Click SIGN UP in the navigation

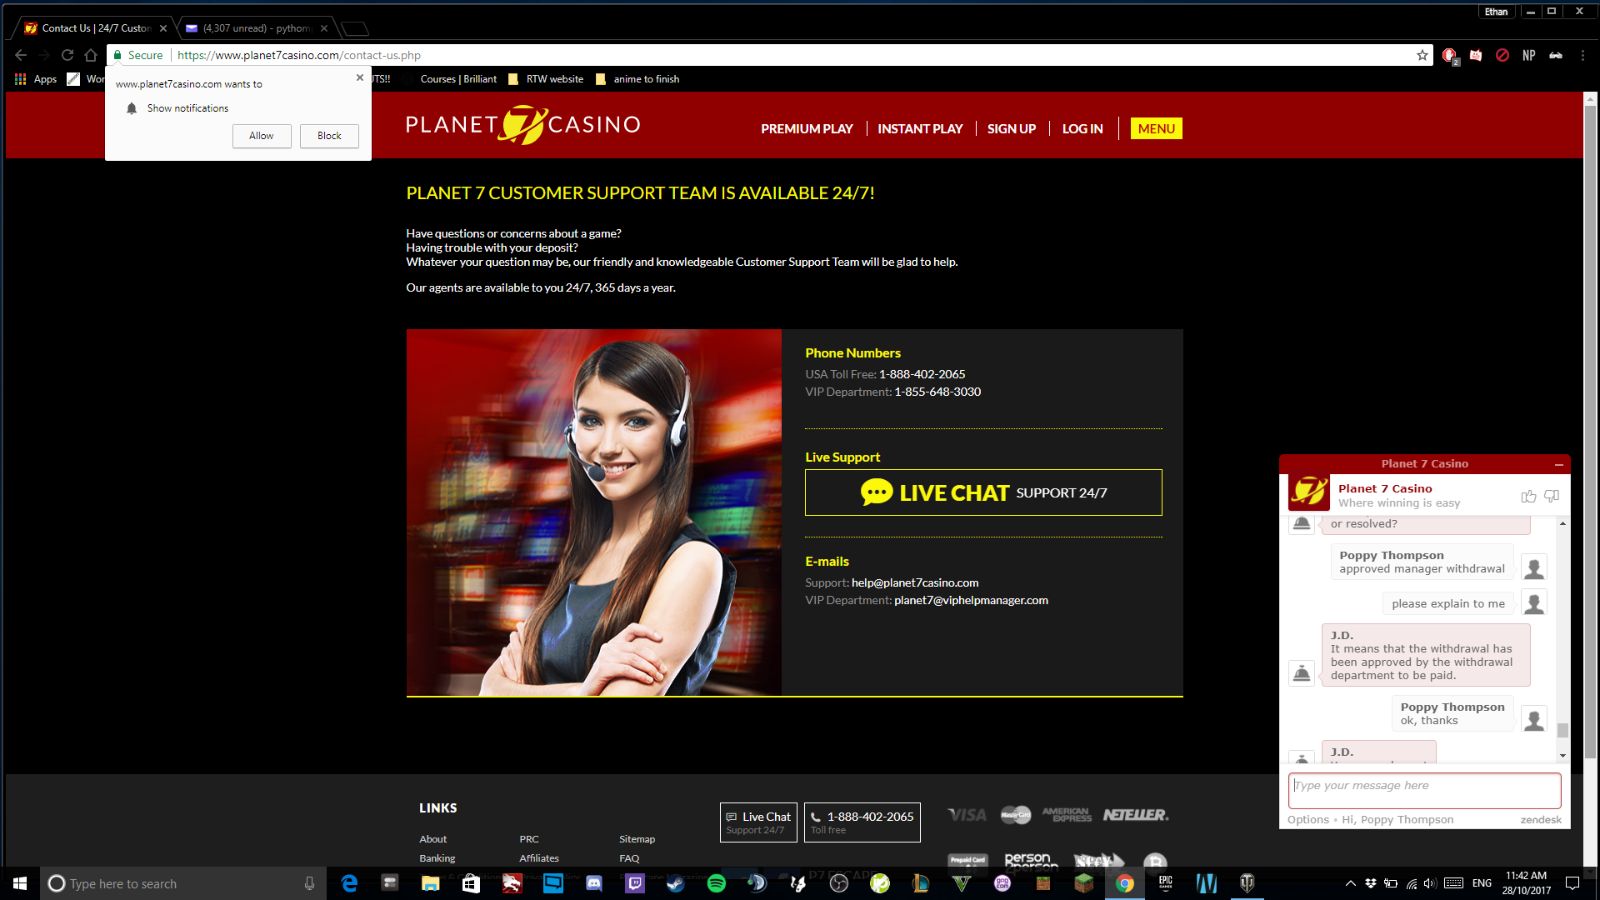[x=1012, y=128]
